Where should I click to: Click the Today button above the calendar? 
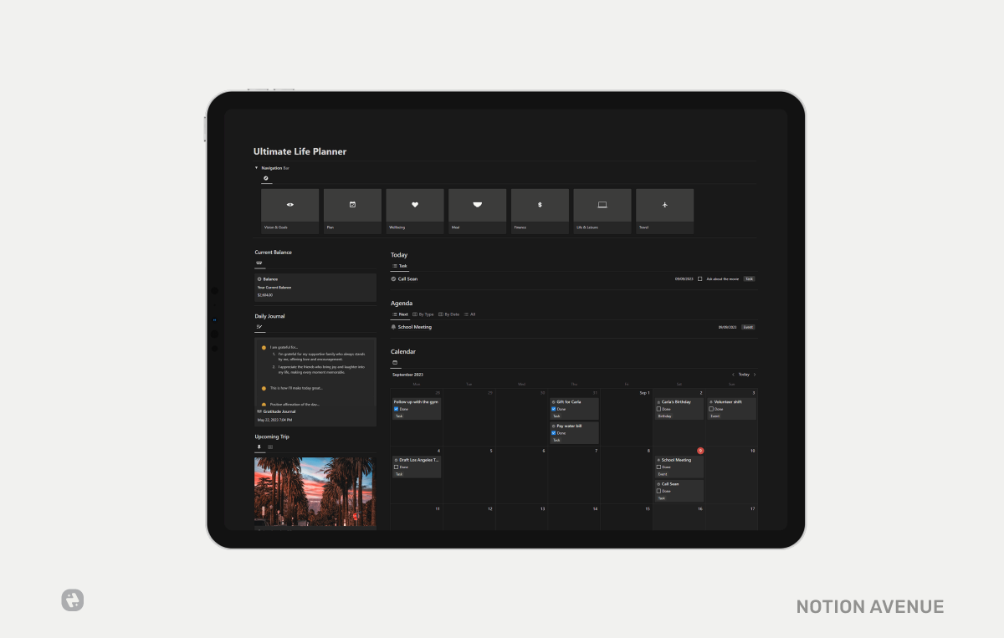[743, 374]
